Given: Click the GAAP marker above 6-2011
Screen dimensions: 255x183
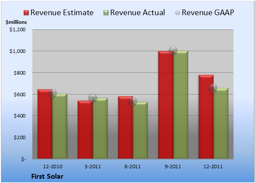Looking at the screenshot, I should pyautogui.click(x=133, y=101).
